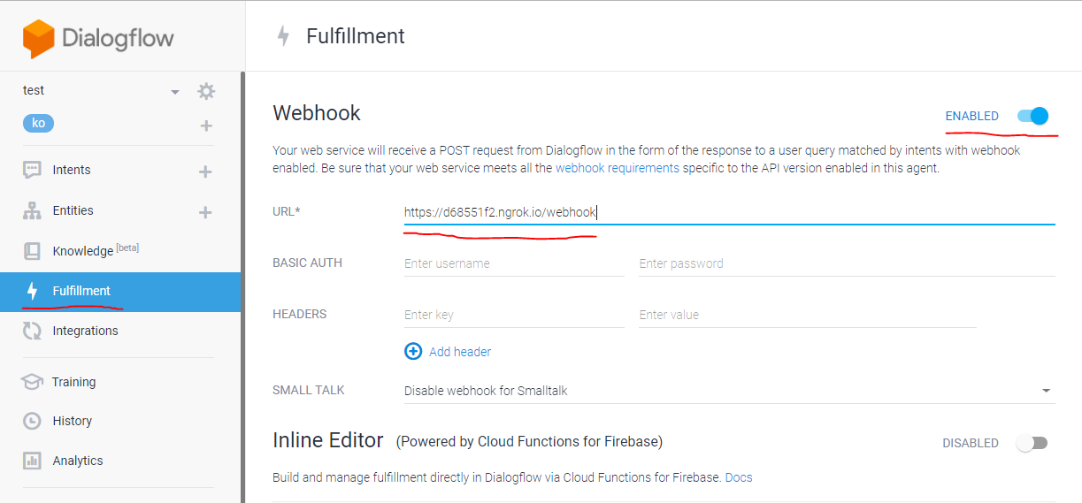The image size is (1082, 503).
Task: Go to the History section
Action: (x=72, y=421)
